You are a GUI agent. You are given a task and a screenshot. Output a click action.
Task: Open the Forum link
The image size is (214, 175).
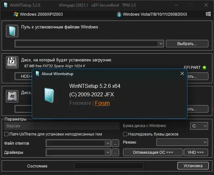point(102,103)
